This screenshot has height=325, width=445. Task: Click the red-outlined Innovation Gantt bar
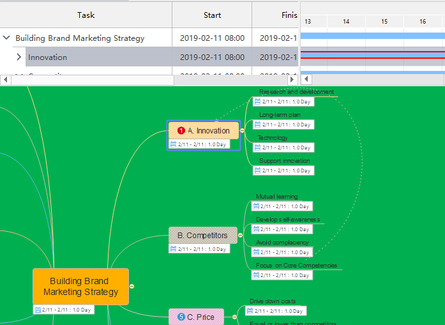(x=372, y=55)
